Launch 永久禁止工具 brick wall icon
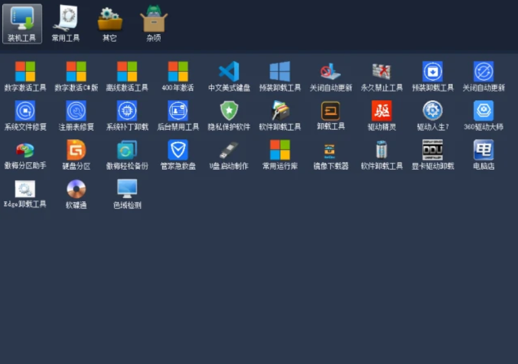The height and width of the screenshot is (364, 518). (381, 76)
